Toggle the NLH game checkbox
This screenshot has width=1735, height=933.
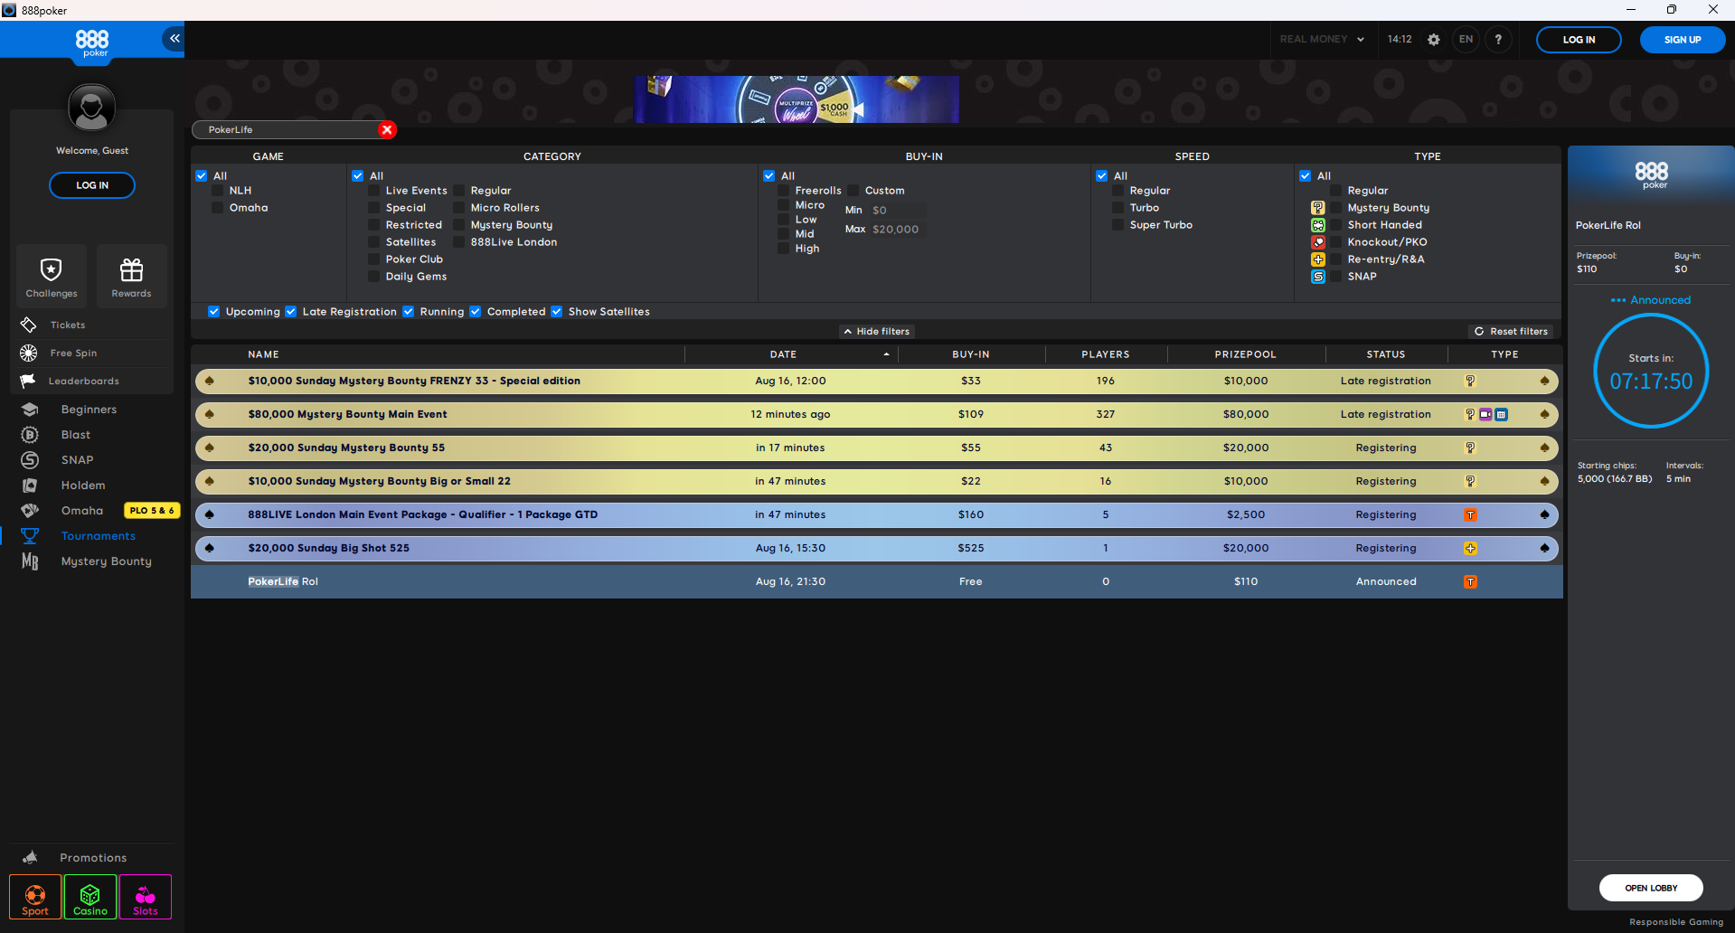click(x=217, y=191)
